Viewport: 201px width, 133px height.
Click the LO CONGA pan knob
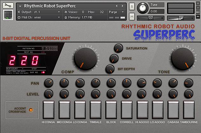[x=80, y=83]
